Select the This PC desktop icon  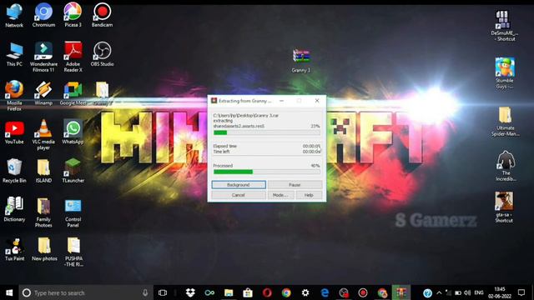(x=14, y=54)
